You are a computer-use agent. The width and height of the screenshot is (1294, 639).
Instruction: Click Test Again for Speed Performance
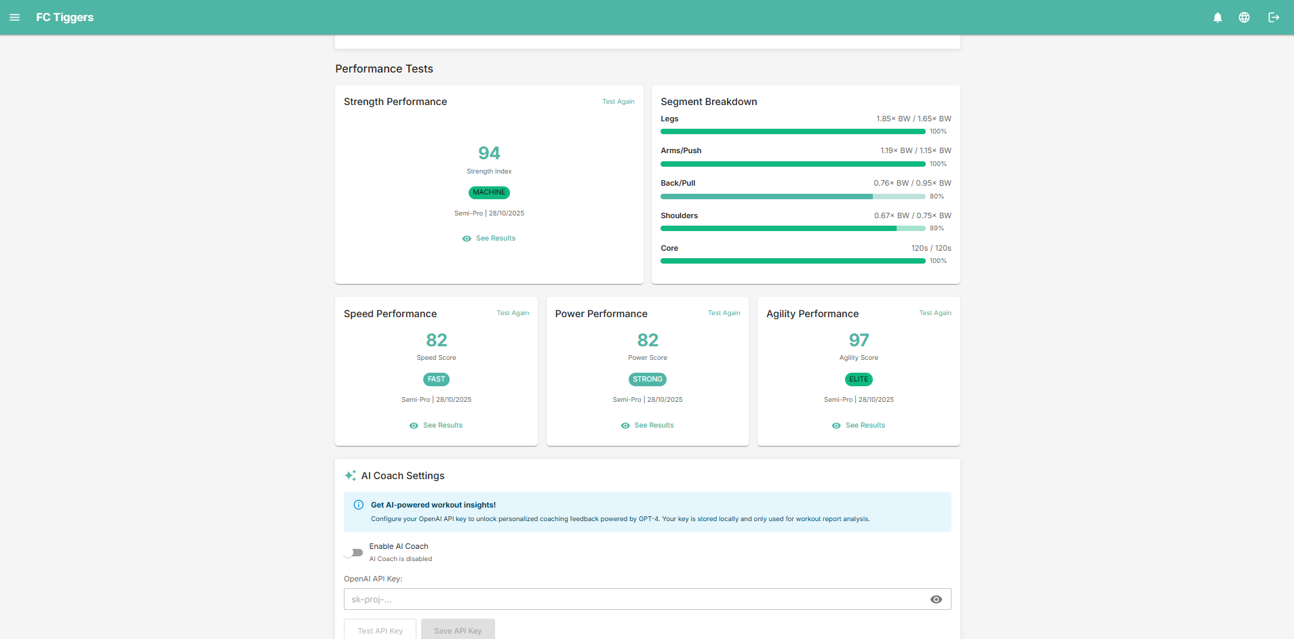(513, 313)
